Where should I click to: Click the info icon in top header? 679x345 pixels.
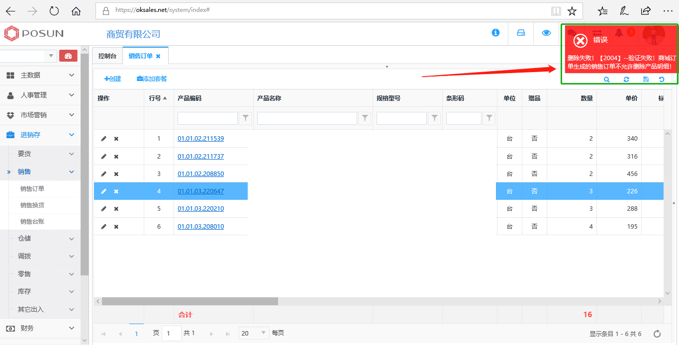click(495, 33)
